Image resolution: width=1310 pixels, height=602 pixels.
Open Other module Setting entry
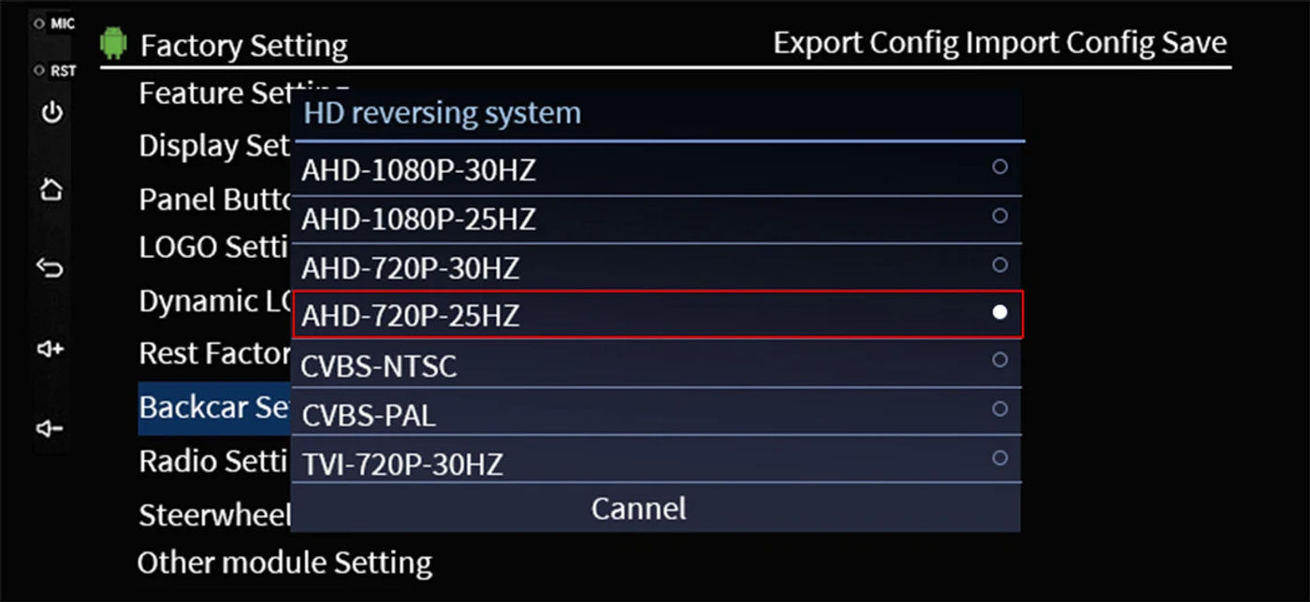tap(284, 563)
